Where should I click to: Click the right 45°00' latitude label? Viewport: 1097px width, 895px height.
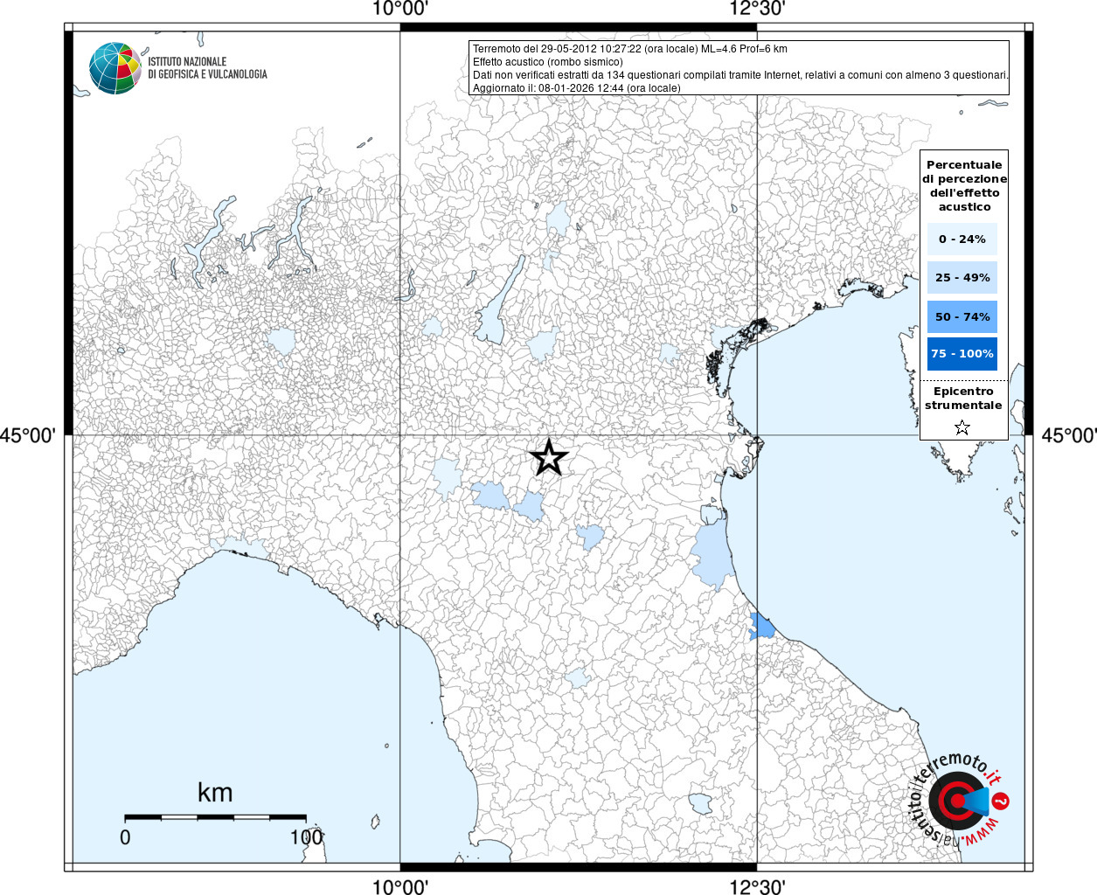coord(1069,434)
